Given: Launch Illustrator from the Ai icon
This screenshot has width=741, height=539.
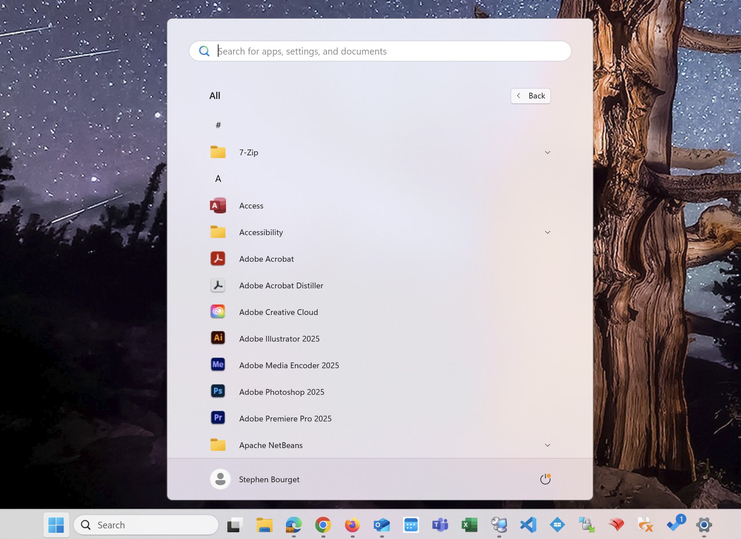Looking at the screenshot, I should pos(218,338).
